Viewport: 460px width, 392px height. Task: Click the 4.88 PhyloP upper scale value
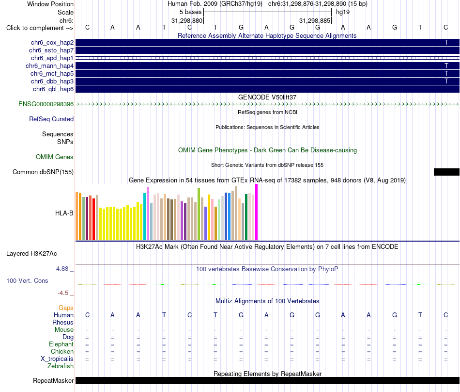pos(62,269)
